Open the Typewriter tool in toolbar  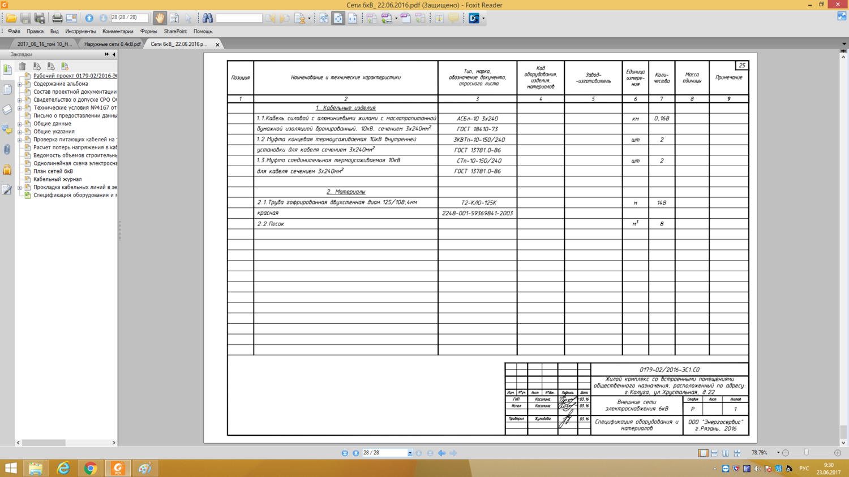coord(439,18)
